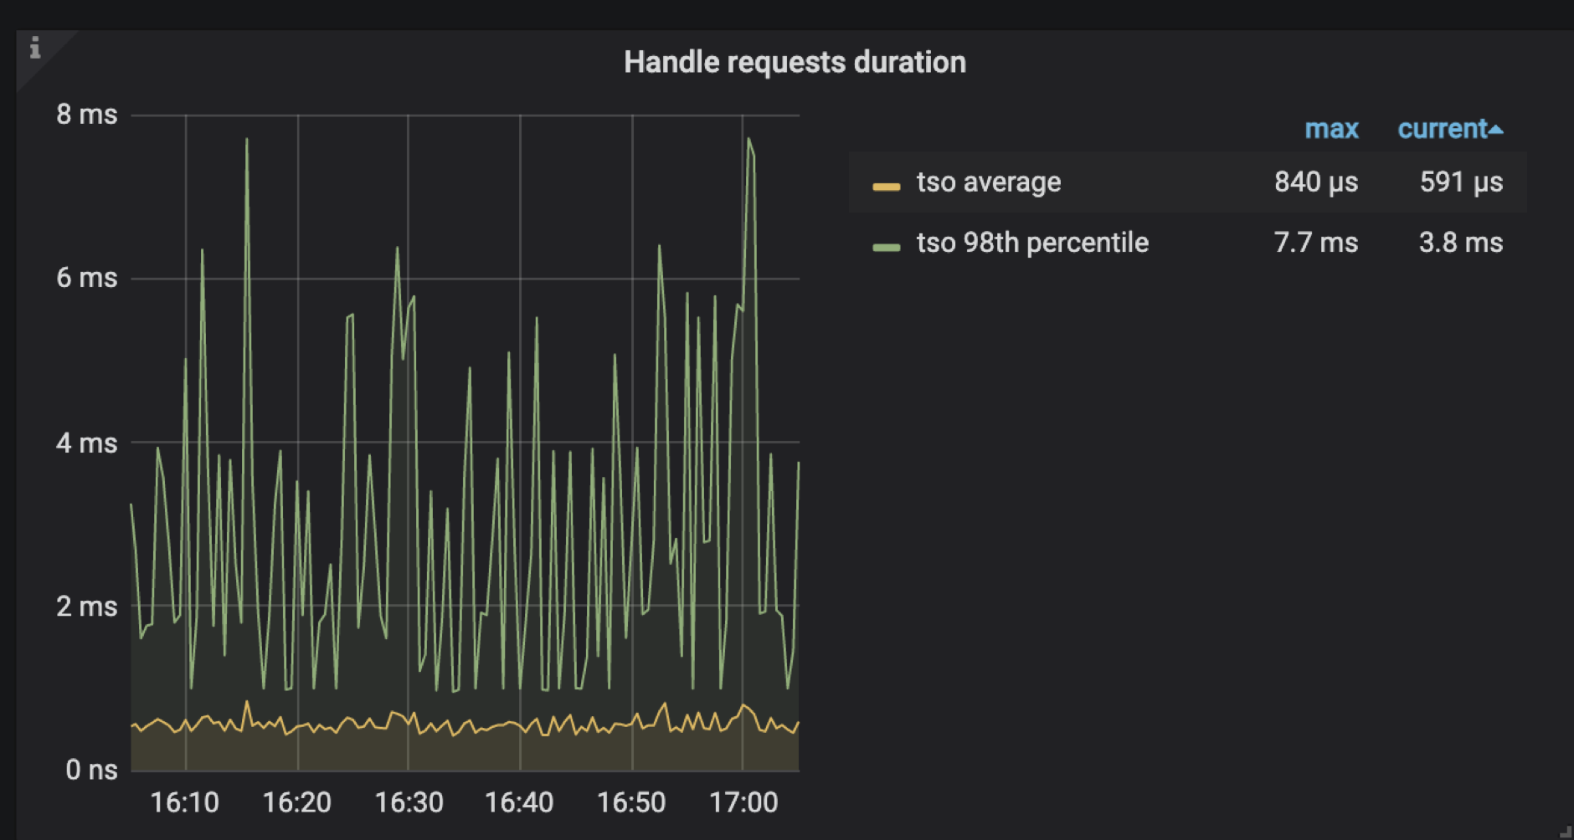Click the 8 ms y-axis label
The width and height of the screenshot is (1574, 840).
pos(87,115)
